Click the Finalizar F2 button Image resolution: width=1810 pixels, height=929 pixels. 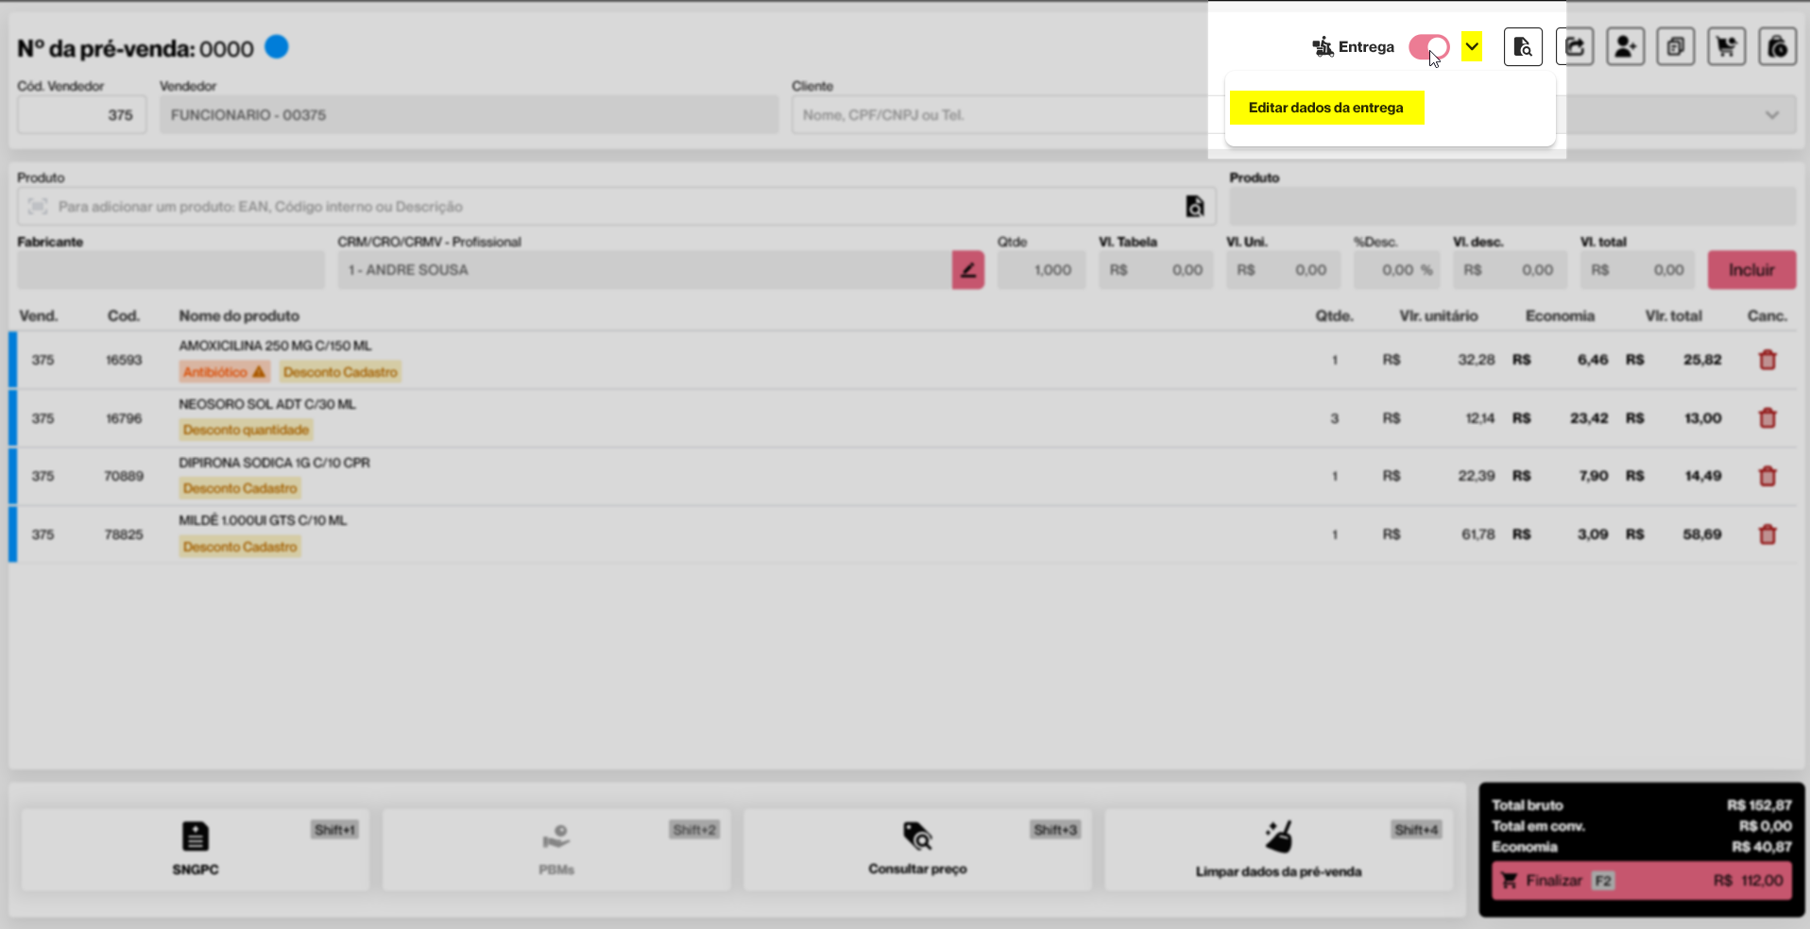tap(1642, 881)
